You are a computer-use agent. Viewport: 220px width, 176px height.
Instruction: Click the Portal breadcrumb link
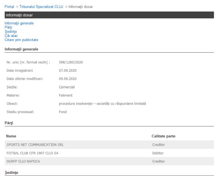[x=9, y=7]
